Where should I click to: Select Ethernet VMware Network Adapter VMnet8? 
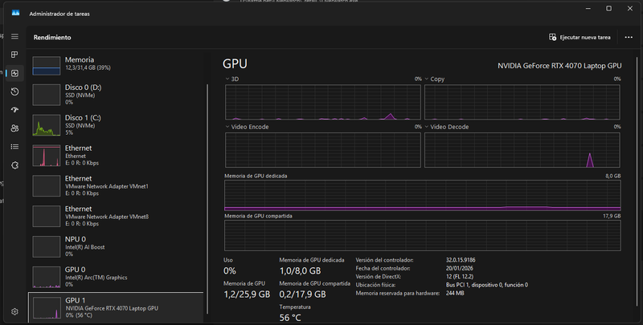116,216
